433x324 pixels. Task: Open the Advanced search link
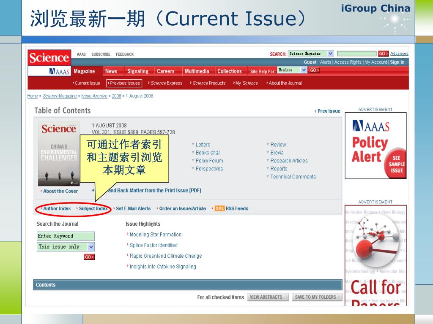pos(399,54)
